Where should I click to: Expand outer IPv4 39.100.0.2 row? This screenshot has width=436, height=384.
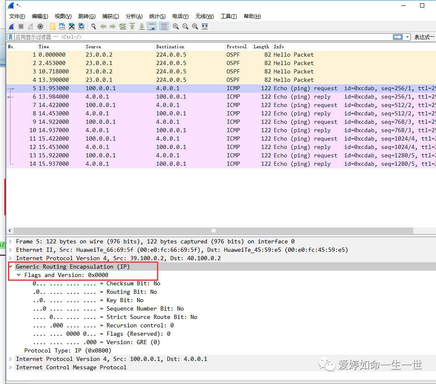pos(10,258)
